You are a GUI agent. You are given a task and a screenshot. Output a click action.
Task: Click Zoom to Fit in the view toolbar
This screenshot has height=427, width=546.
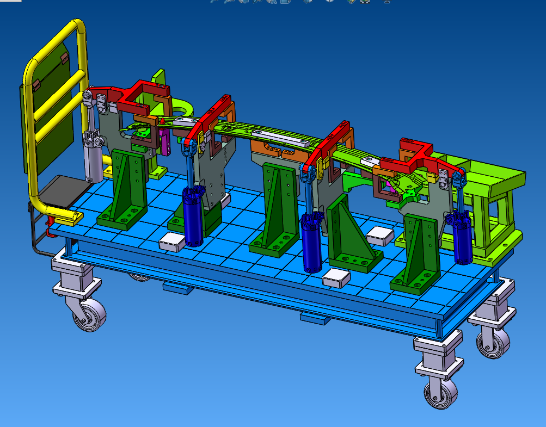214,2
